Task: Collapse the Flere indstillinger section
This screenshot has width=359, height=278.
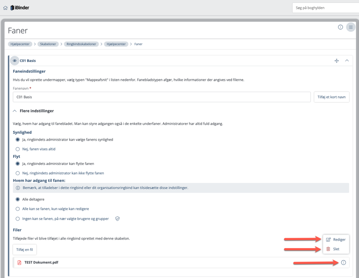Action: 15,111
